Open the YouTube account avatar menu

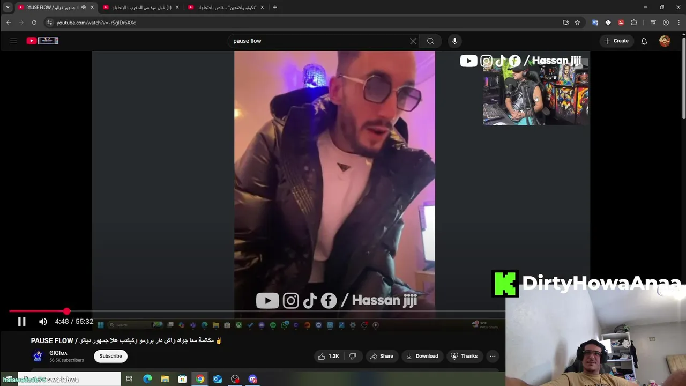tap(665, 41)
